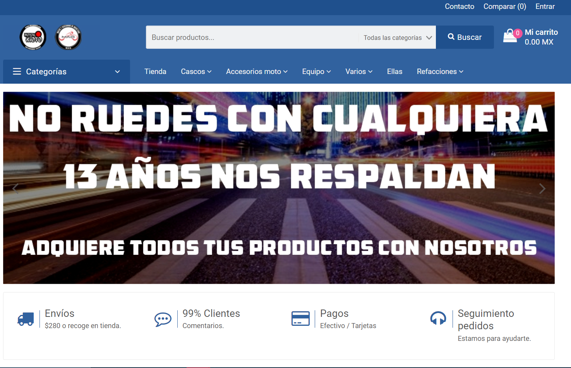Click '$280 o recoge en tienda.' text
This screenshot has width=571, height=368.
coord(83,326)
